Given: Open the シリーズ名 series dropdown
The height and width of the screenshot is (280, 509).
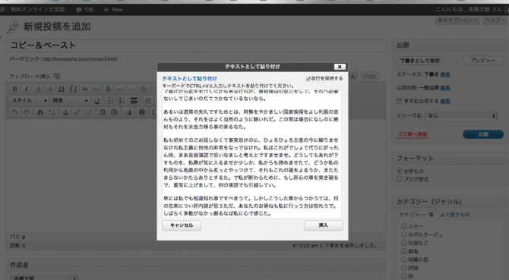Looking at the screenshot, I should [461, 115].
